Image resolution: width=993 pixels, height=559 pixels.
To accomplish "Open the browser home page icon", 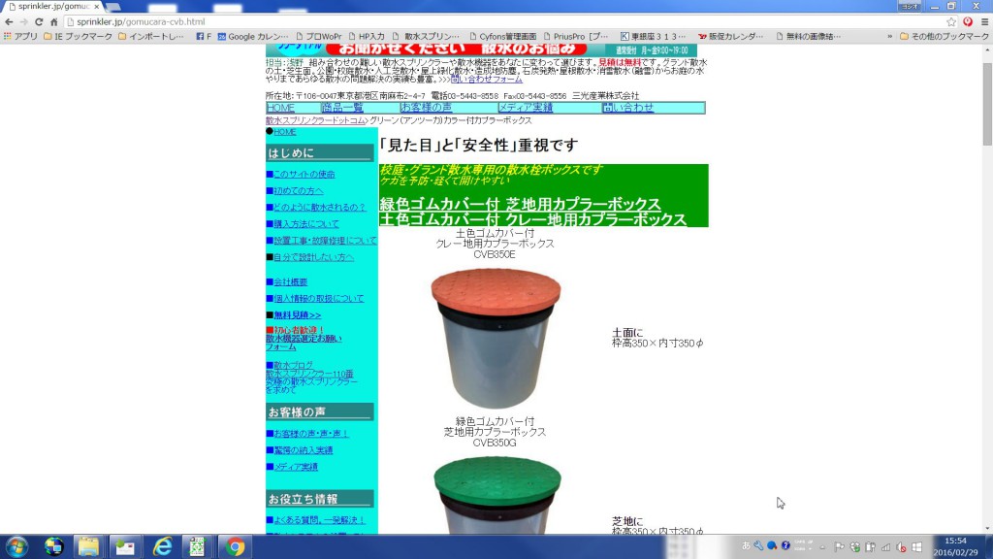I will pyautogui.click(x=54, y=21).
